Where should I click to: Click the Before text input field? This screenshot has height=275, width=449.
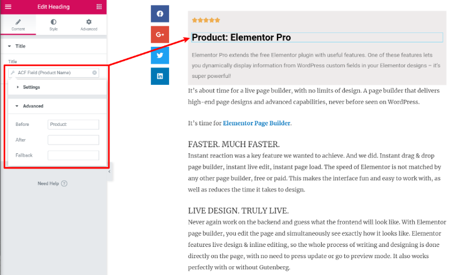click(x=73, y=125)
